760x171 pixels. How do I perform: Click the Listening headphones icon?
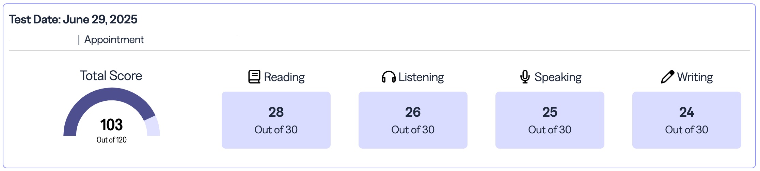click(389, 77)
